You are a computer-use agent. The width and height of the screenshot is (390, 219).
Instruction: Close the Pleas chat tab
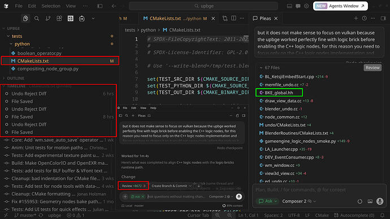(x=276, y=19)
